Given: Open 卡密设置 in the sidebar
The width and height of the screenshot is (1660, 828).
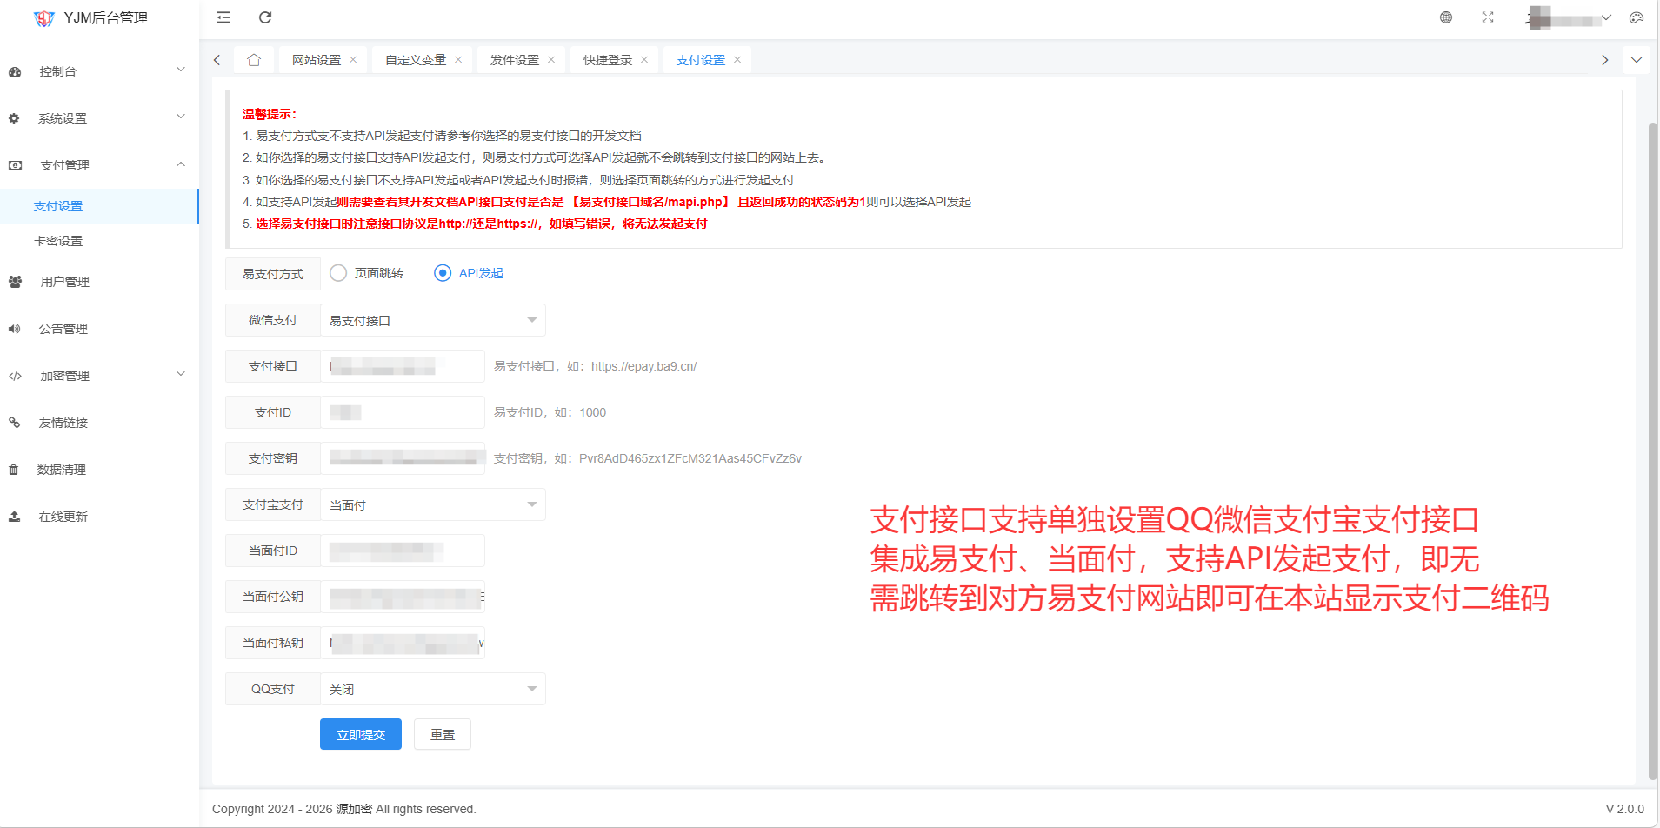Looking at the screenshot, I should point(58,241).
